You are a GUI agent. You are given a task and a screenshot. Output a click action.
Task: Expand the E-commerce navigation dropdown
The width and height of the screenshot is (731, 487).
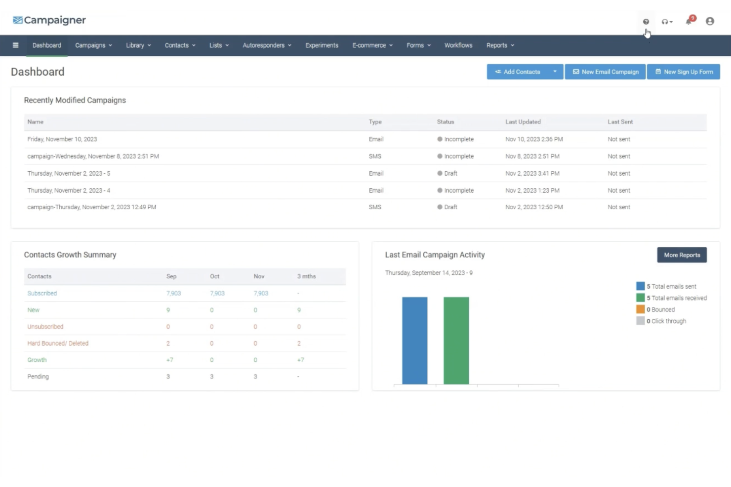(x=372, y=45)
